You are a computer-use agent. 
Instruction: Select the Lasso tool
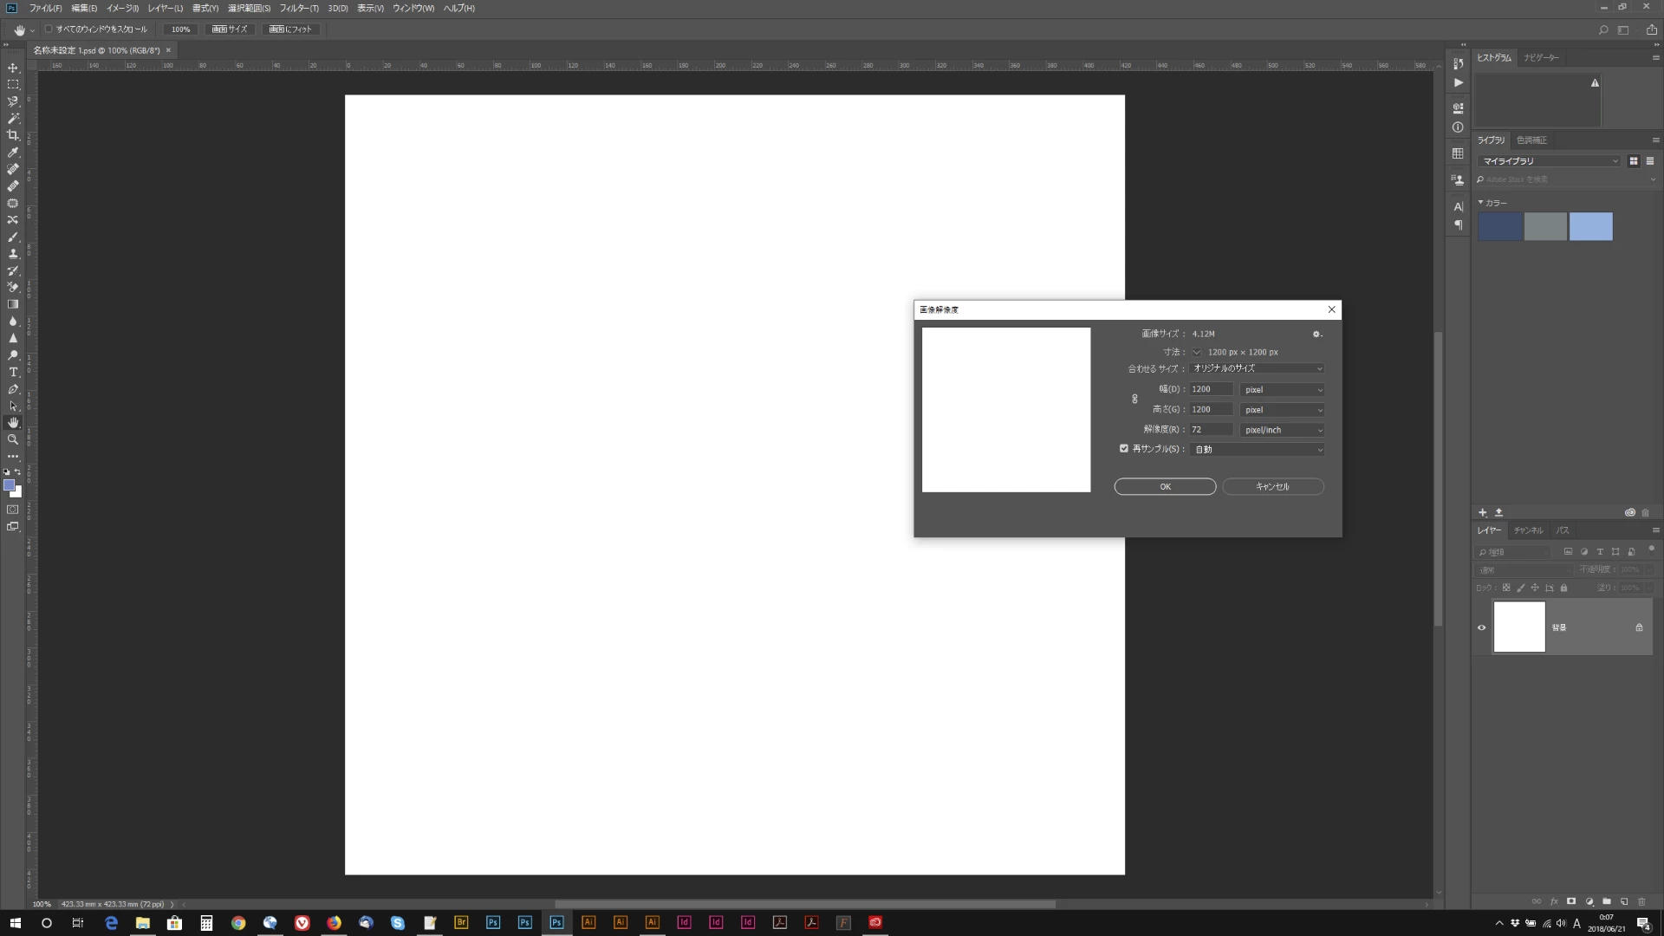pos(13,101)
